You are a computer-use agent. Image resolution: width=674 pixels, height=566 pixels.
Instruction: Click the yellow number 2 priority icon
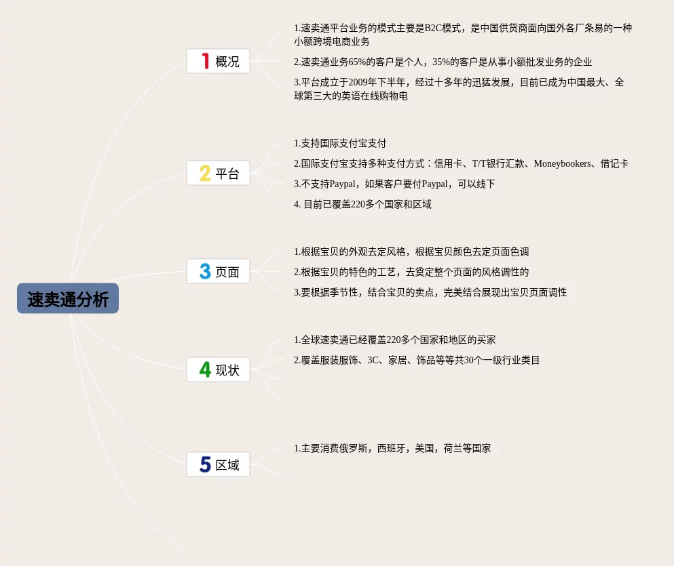click(x=205, y=174)
